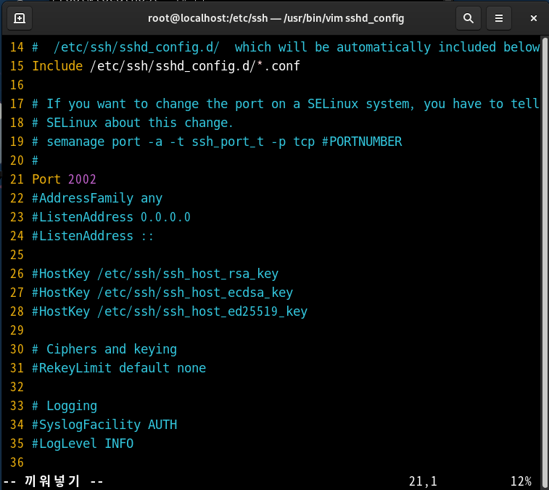This screenshot has height=490, width=549.
Task: Click the ssh_host_rsa_key HostKey line
Action: pos(155,274)
